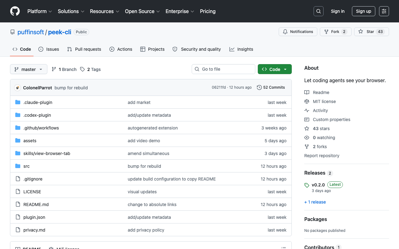The image size is (399, 249).
Task: Switch to the Projects tab
Action: click(x=152, y=49)
